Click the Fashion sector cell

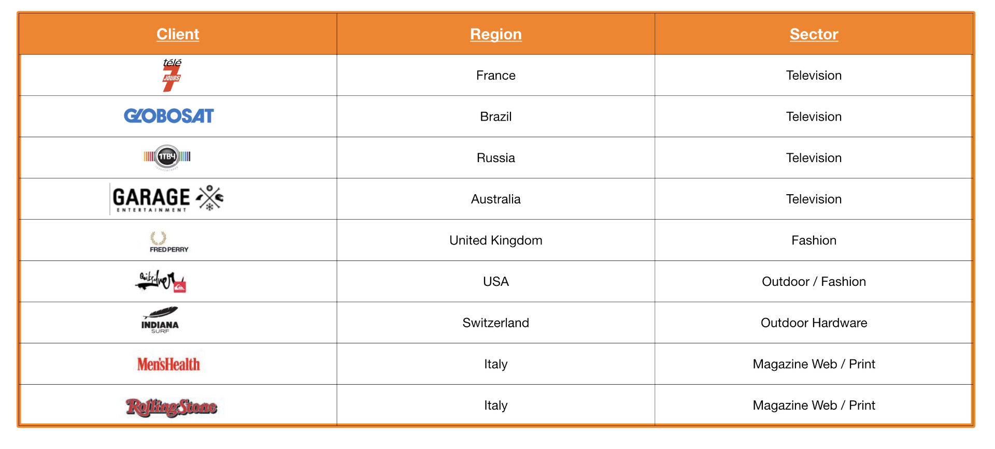pyautogui.click(x=814, y=240)
